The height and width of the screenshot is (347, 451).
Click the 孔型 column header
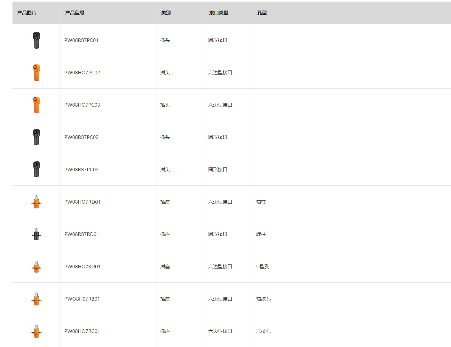coord(262,13)
